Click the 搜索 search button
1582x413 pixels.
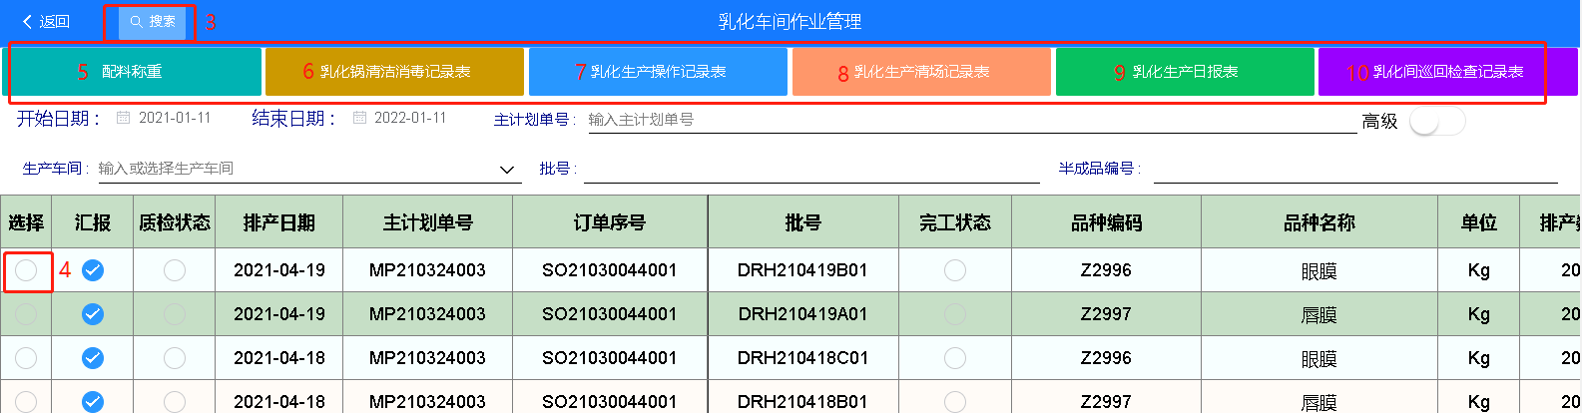(153, 22)
